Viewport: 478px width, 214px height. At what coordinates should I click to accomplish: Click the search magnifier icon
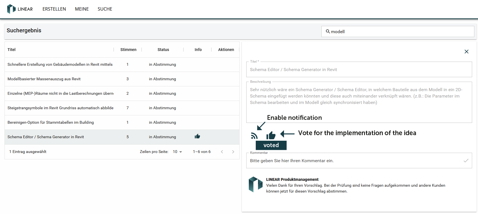328,31
